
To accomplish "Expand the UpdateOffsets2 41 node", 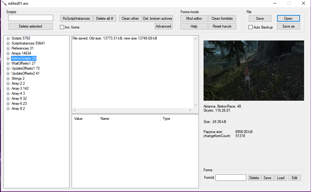I will click(8, 73).
